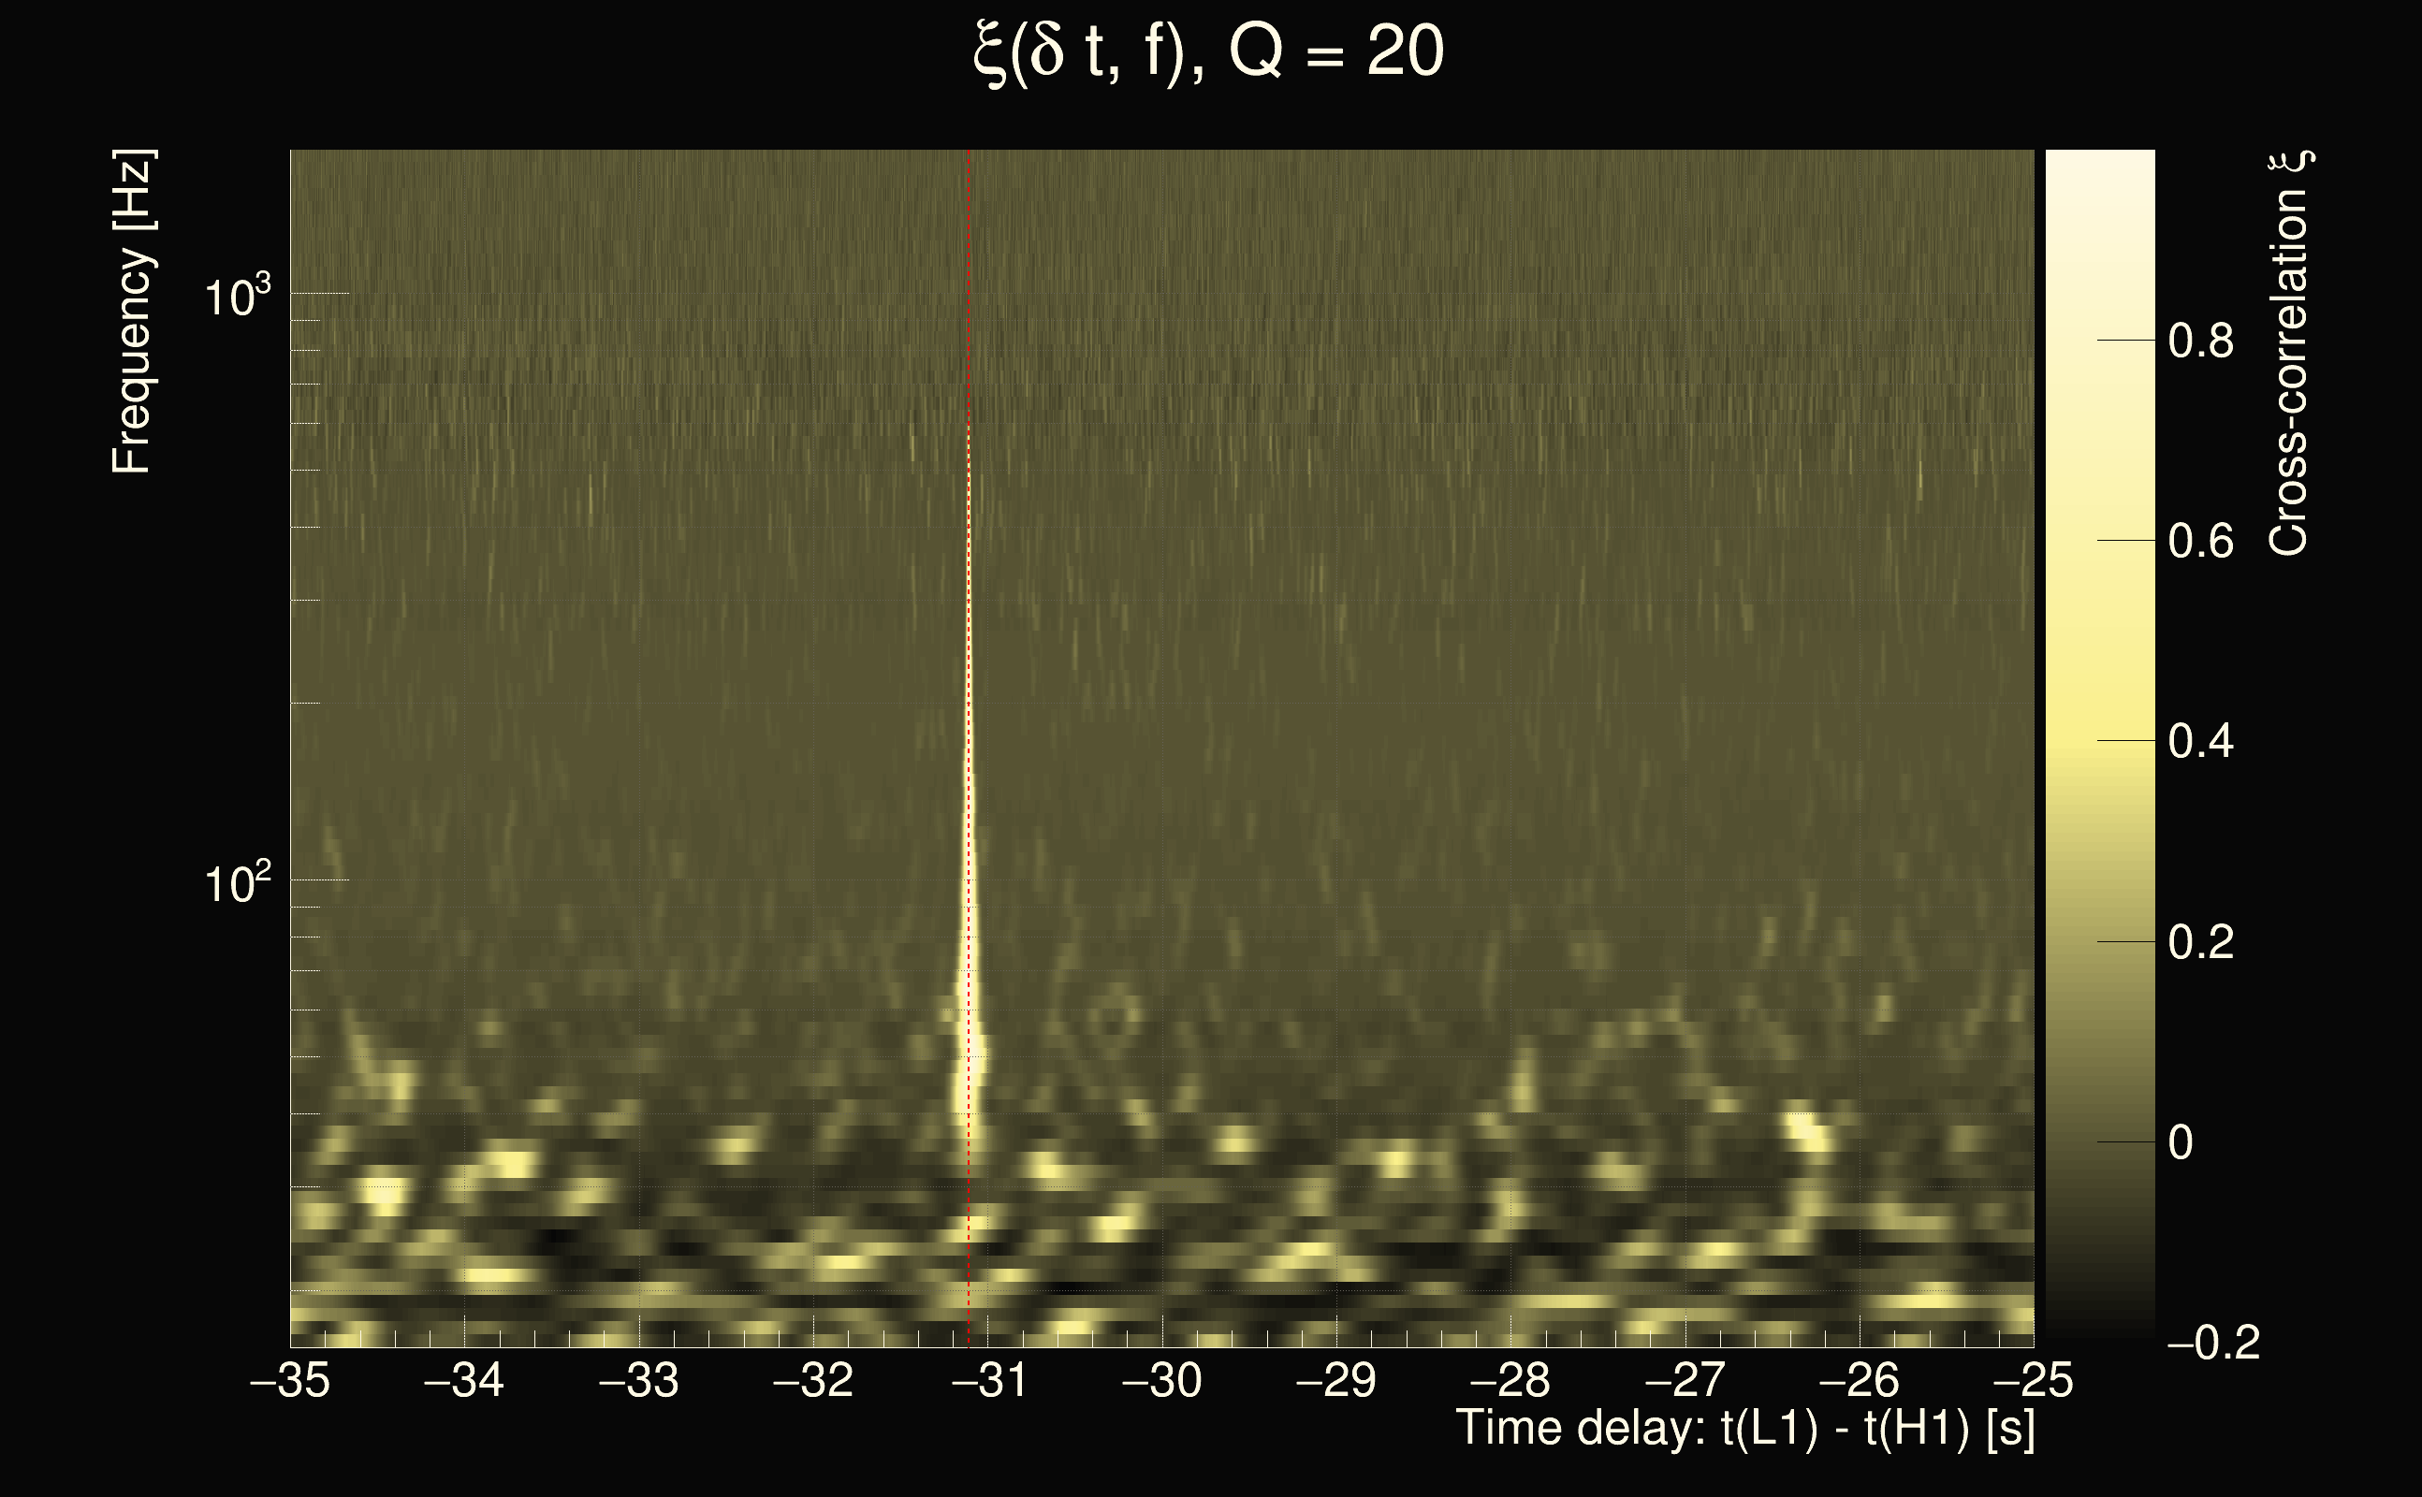The image size is (2422, 1497).
Task: Click the 0.8 color scale label
Action: pyautogui.click(x=2200, y=342)
